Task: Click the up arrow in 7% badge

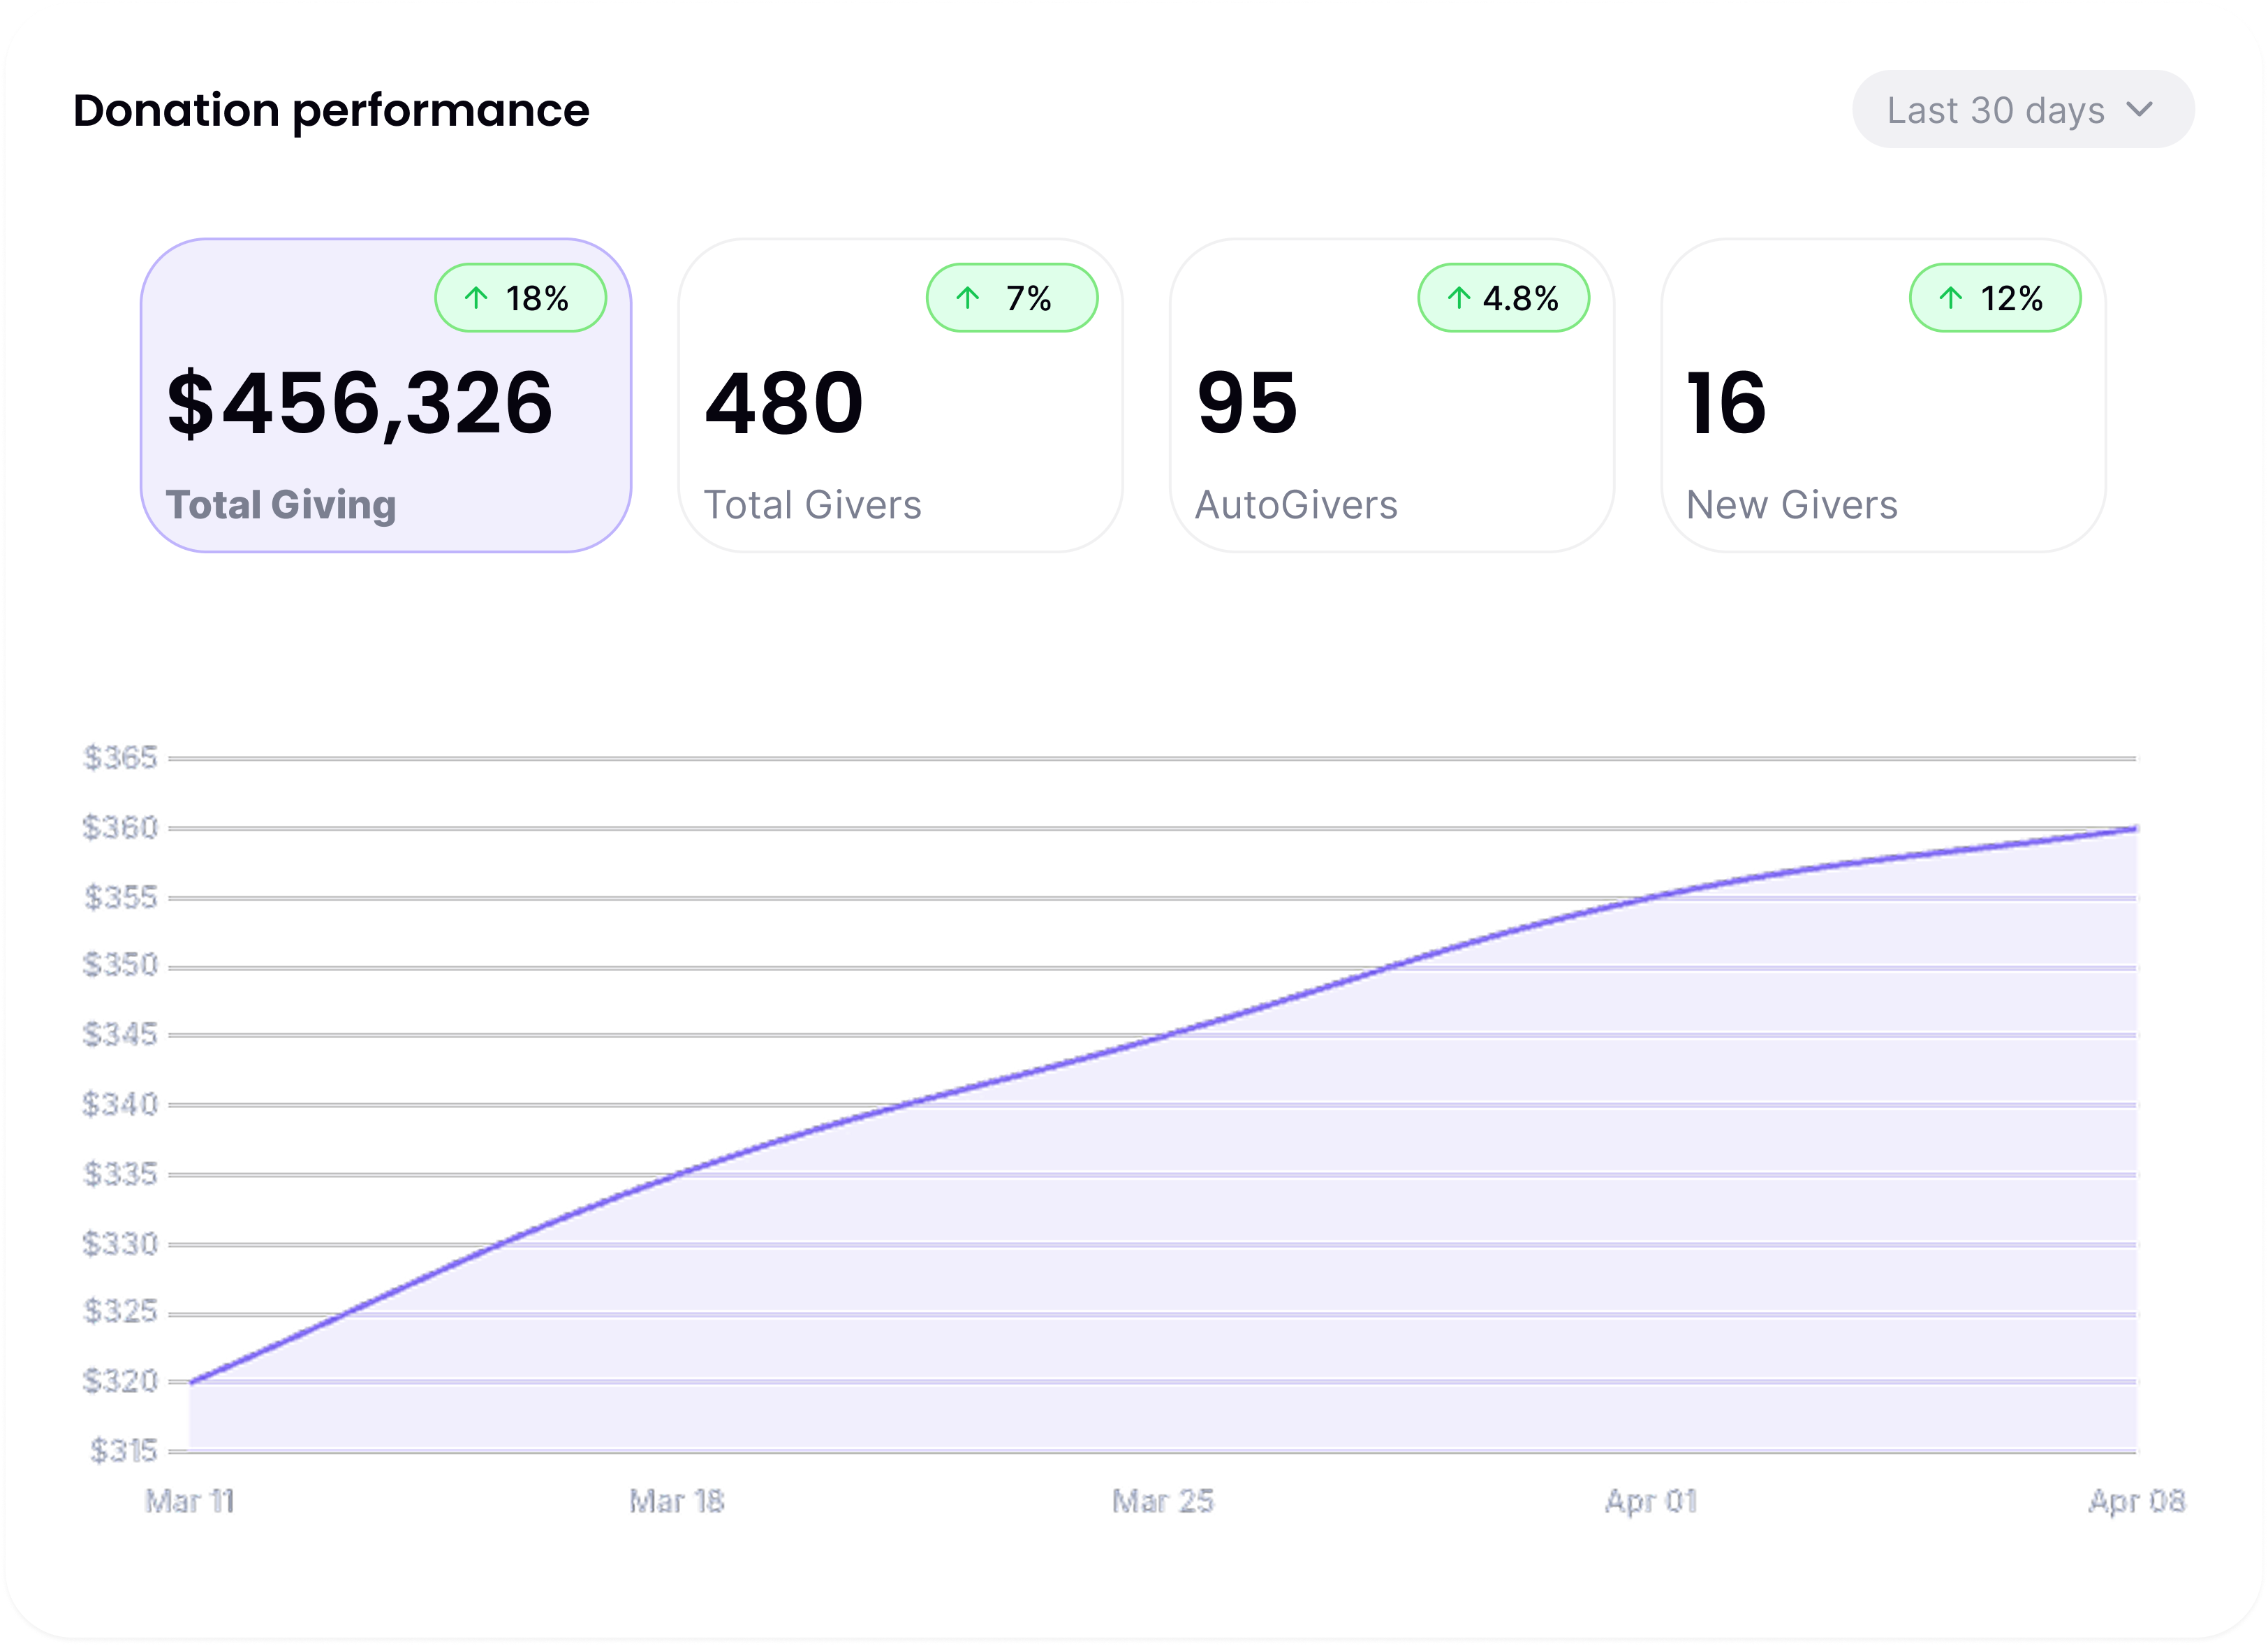Action: pos(967,297)
